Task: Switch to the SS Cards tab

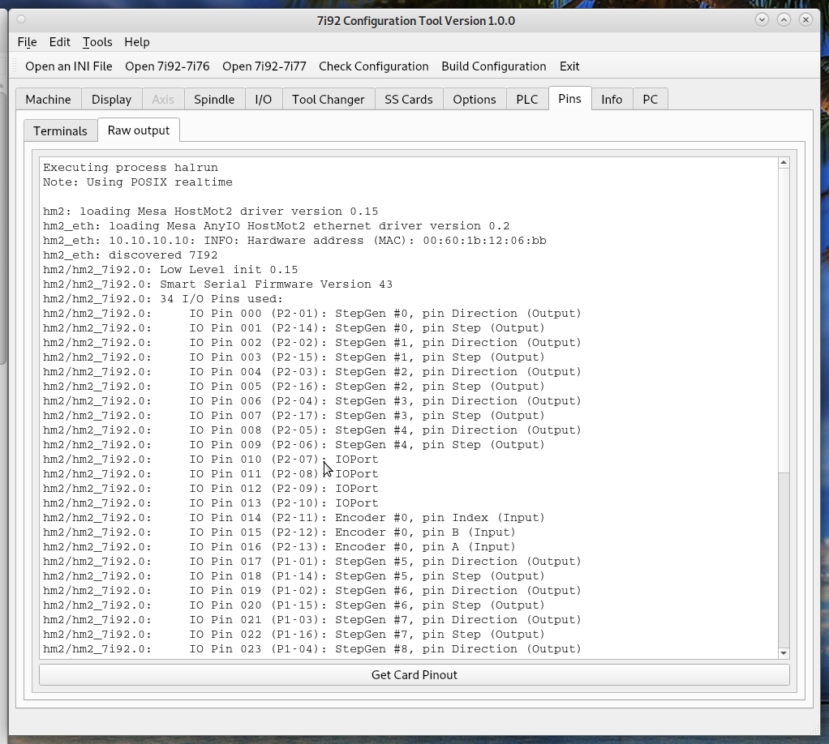Action: tap(409, 100)
